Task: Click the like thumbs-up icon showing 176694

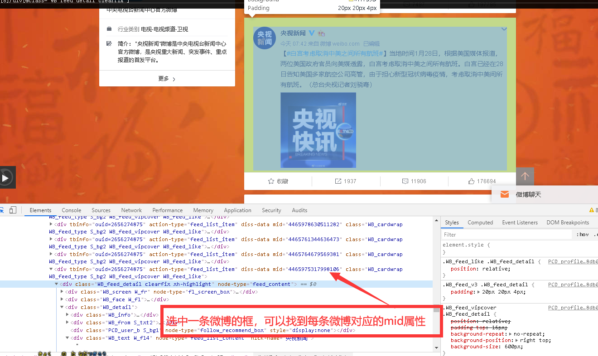Action: (471, 181)
